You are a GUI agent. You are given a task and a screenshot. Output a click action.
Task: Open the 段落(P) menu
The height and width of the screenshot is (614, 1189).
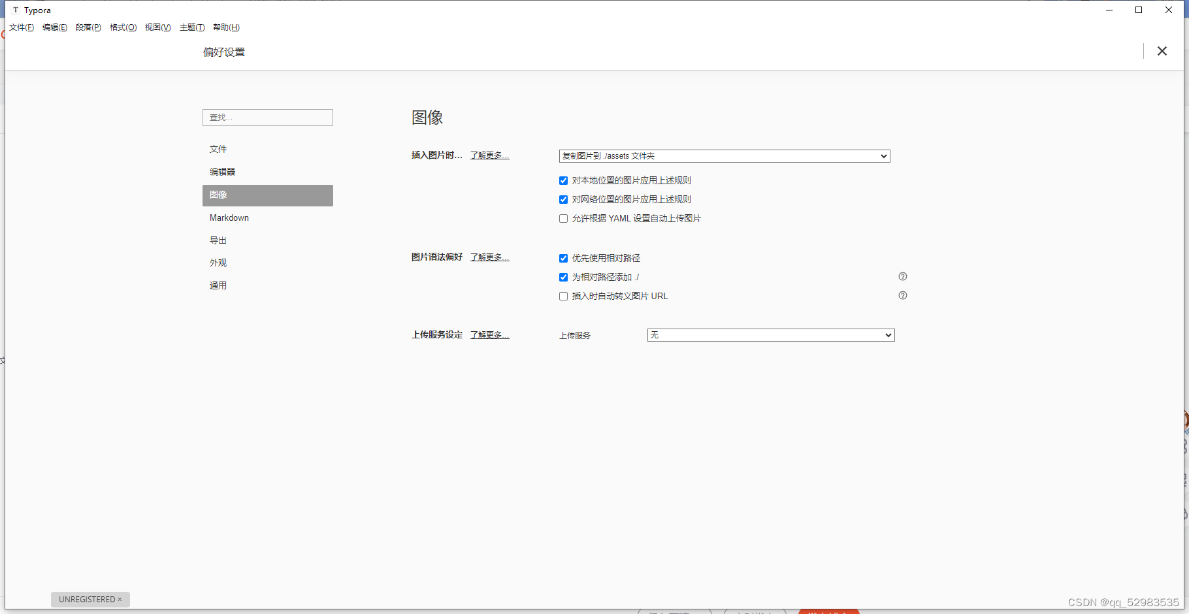[88, 27]
